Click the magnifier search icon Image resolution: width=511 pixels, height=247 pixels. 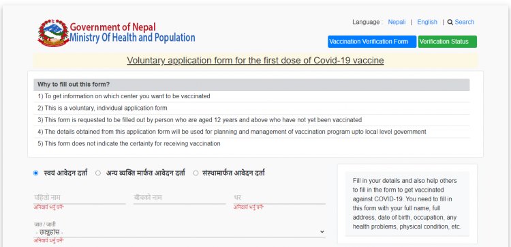(450, 23)
